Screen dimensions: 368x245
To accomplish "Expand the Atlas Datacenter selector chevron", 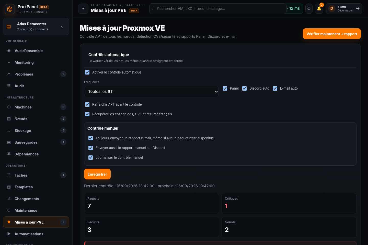I will pos(62,27).
